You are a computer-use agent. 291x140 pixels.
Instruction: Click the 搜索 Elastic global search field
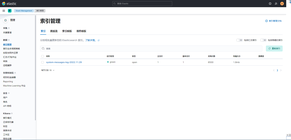[142, 4]
